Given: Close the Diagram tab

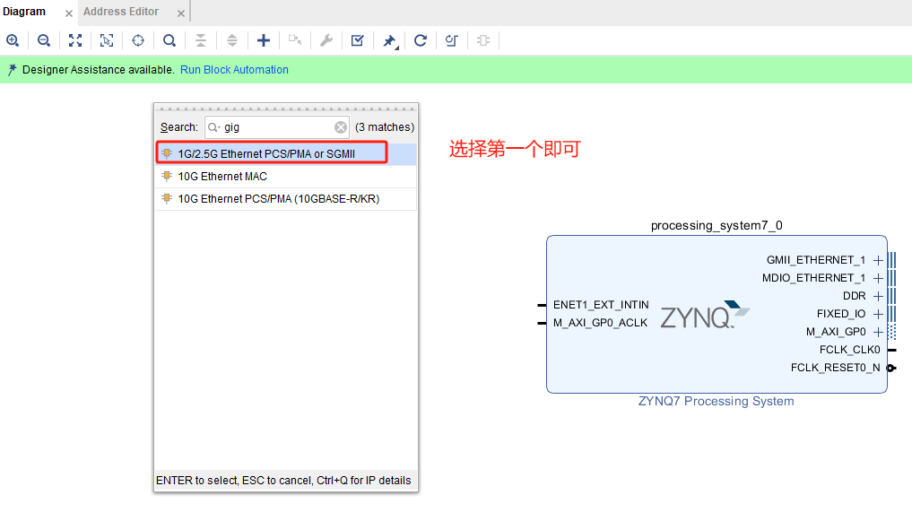Looking at the screenshot, I should click(69, 13).
